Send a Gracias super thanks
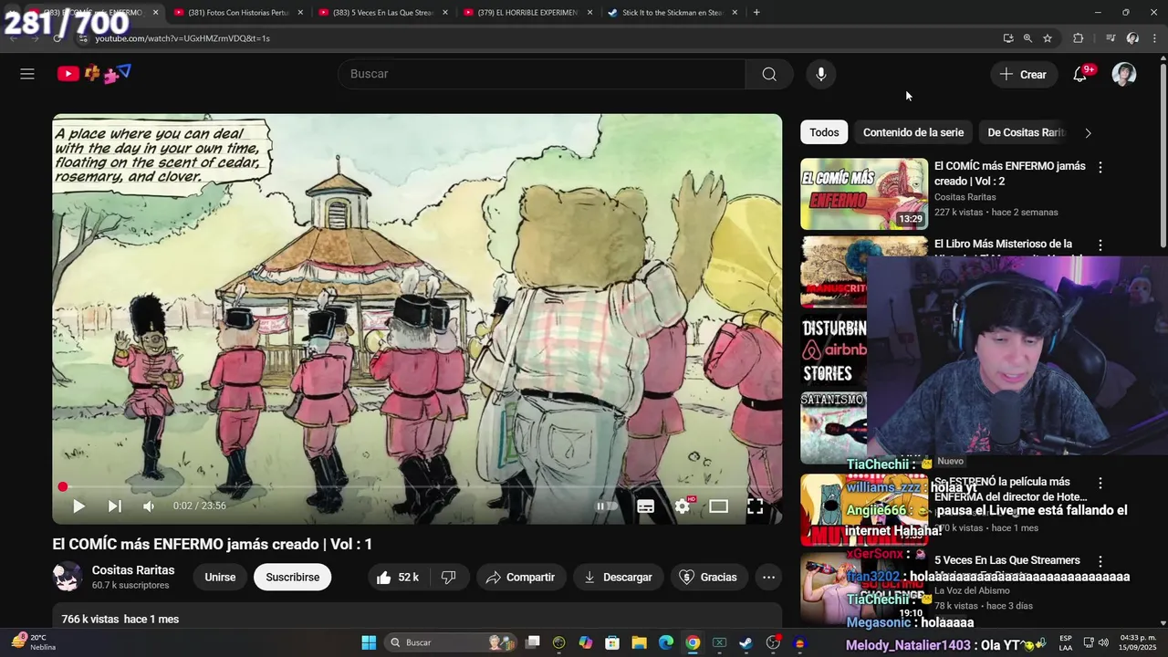This screenshot has height=657, width=1168. click(709, 577)
